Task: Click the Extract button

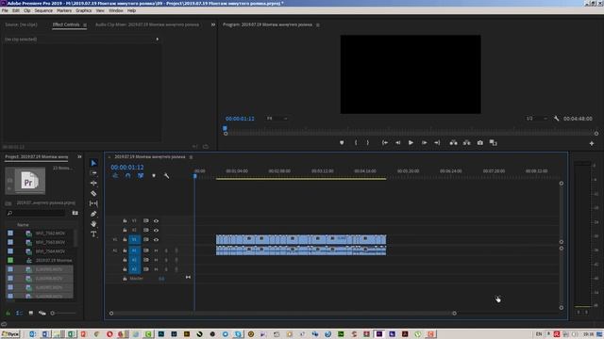Action: (x=467, y=142)
